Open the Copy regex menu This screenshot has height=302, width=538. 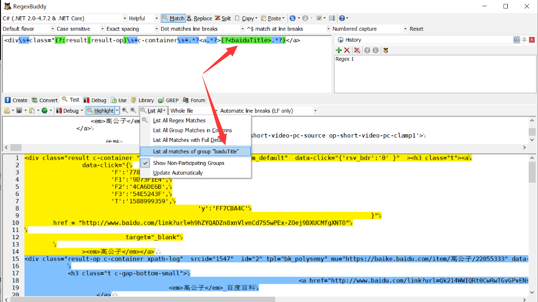246,18
